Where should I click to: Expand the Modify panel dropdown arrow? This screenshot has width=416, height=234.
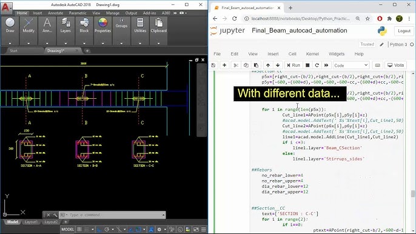tap(29, 43)
